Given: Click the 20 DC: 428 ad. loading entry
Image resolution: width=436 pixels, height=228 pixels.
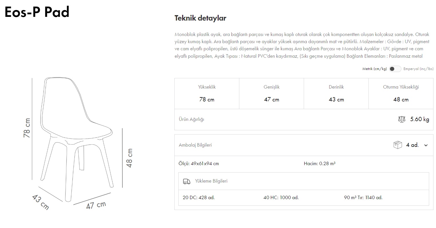Looking at the screenshot, I should point(199,197).
